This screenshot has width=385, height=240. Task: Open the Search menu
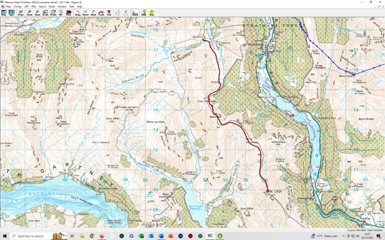click(x=42, y=6)
